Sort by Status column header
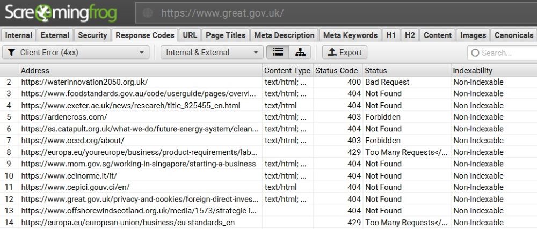This screenshot has width=537, height=229. point(407,70)
